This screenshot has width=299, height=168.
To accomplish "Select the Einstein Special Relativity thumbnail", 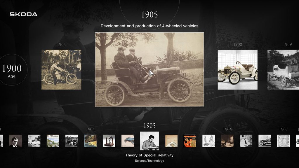I will pos(149,141).
